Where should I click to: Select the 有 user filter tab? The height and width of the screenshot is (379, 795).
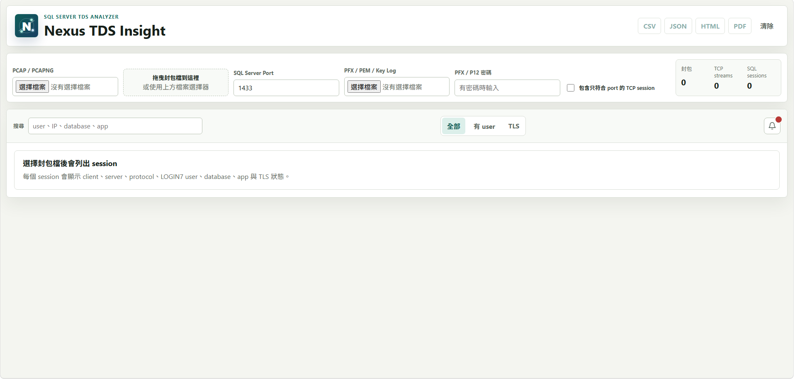point(484,126)
